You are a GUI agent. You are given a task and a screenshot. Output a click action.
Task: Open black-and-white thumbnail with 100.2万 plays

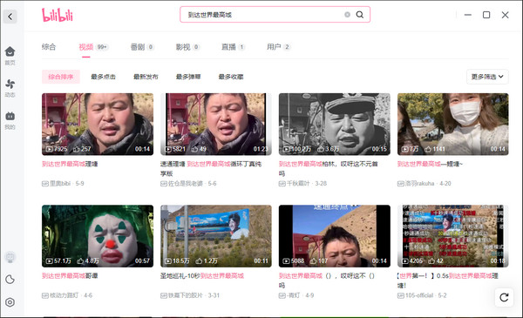(x=334, y=124)
